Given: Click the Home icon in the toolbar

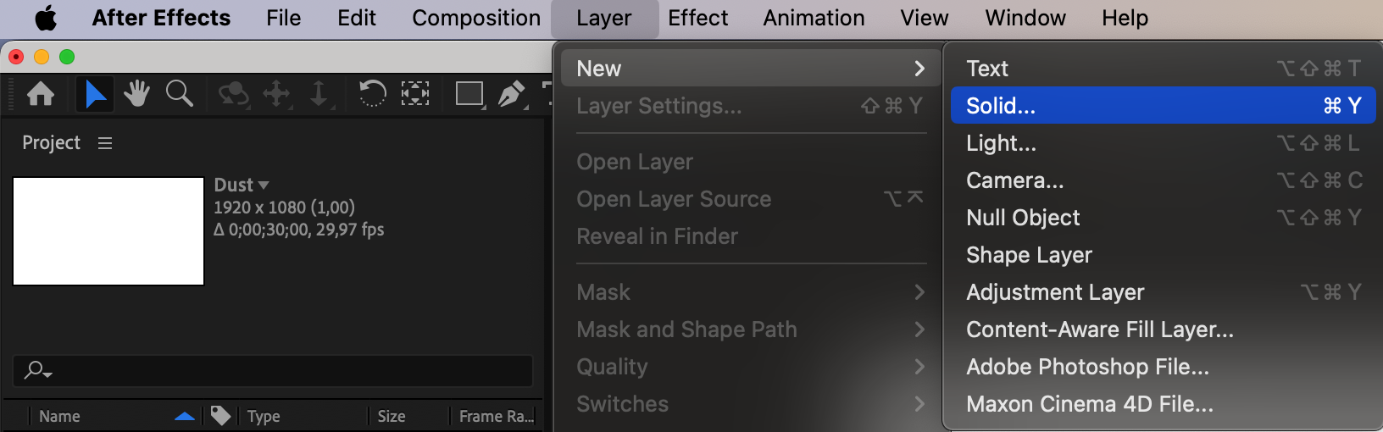Looking at the screenshot, I should coord(41,93).
